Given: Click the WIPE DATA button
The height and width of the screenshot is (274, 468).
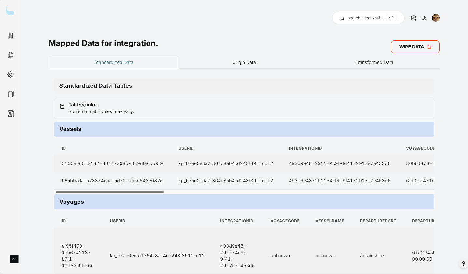Looking at the screenshot, I should coord(415,47).
